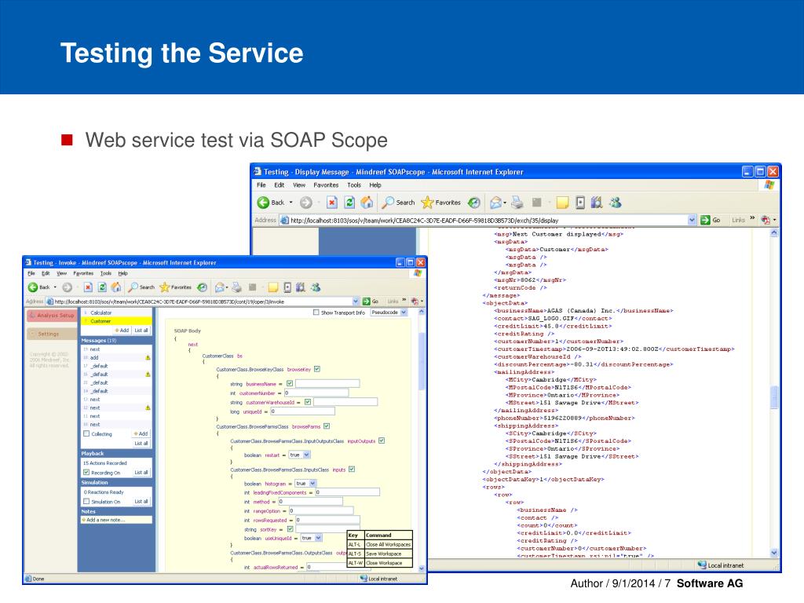Click Refresh icon in Display Message window
The image size is (804, 603).
point(349,203)
